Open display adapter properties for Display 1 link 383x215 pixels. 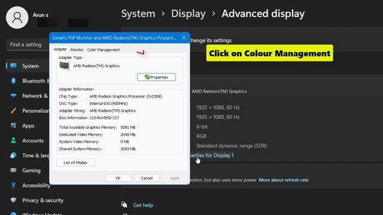click(212, 155)
